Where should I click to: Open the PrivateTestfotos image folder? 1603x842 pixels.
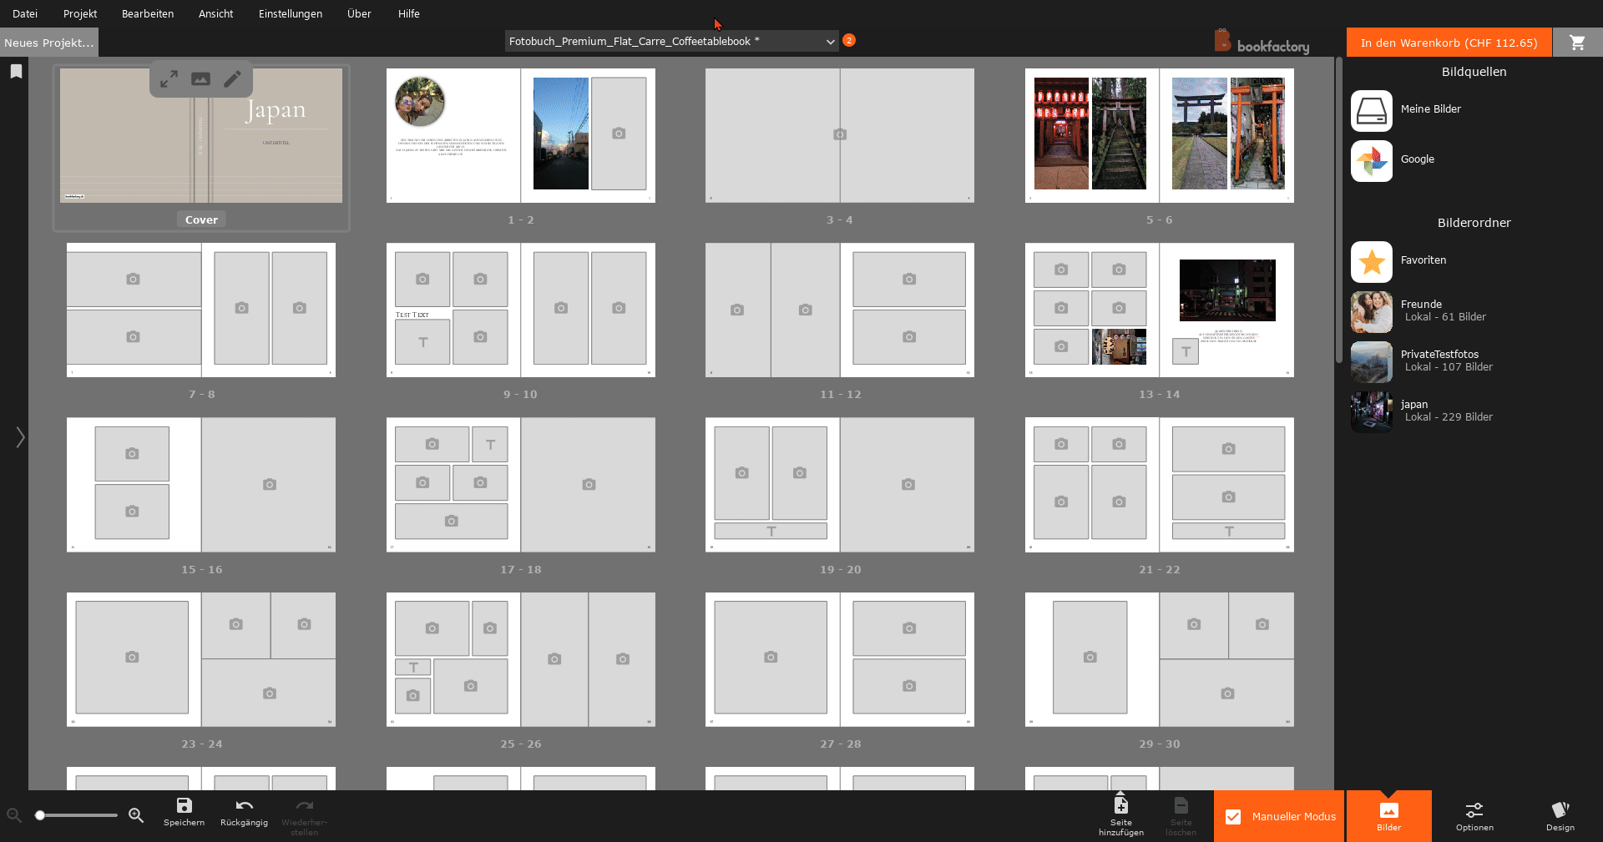point(1372,362)
